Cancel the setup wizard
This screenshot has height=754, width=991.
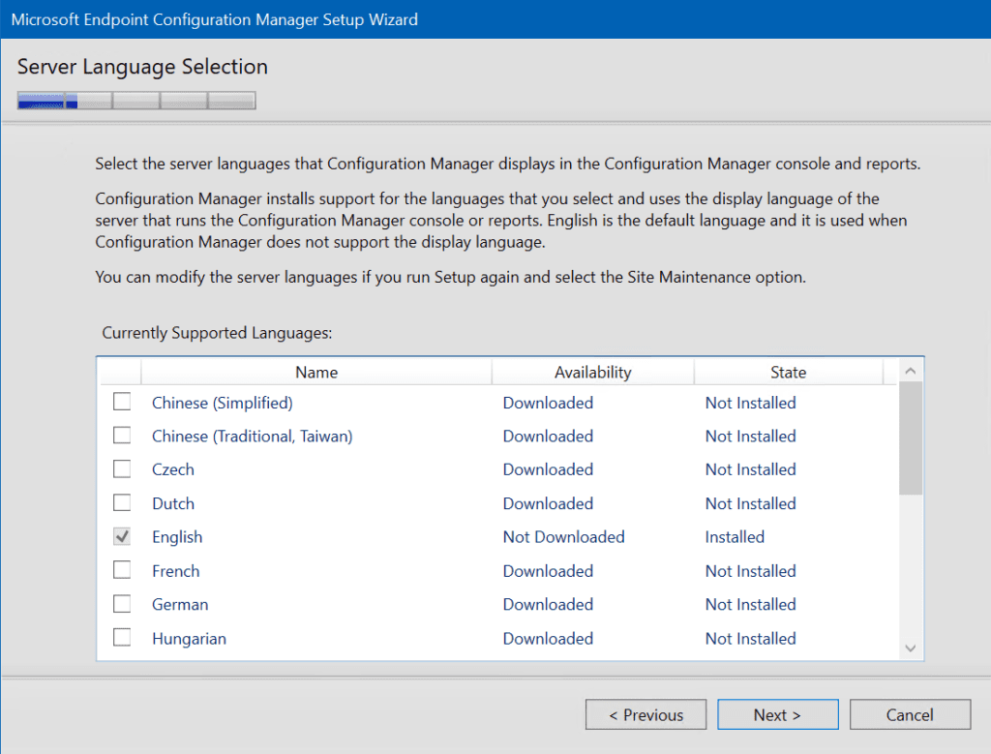coord(910,714)
